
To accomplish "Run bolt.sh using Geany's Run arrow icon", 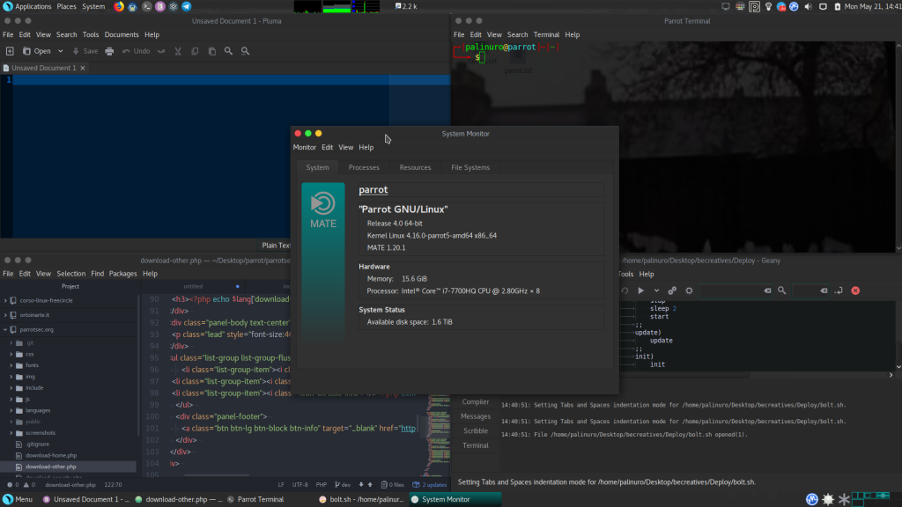I will click(640, 290).
